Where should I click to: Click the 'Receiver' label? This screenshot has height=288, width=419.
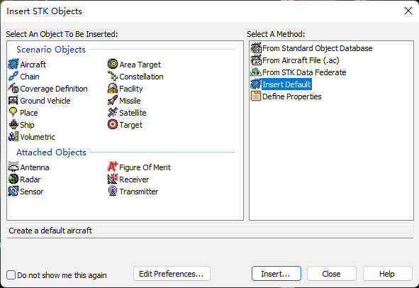(134, 179)
